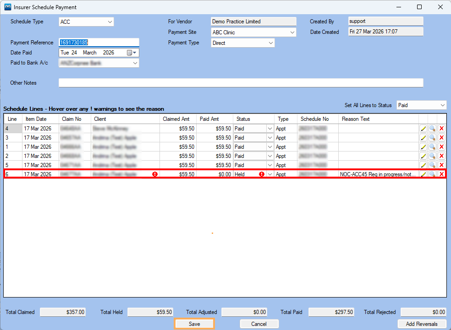
Task: Click the client warning icon on line 6
Action: point(155,174)
